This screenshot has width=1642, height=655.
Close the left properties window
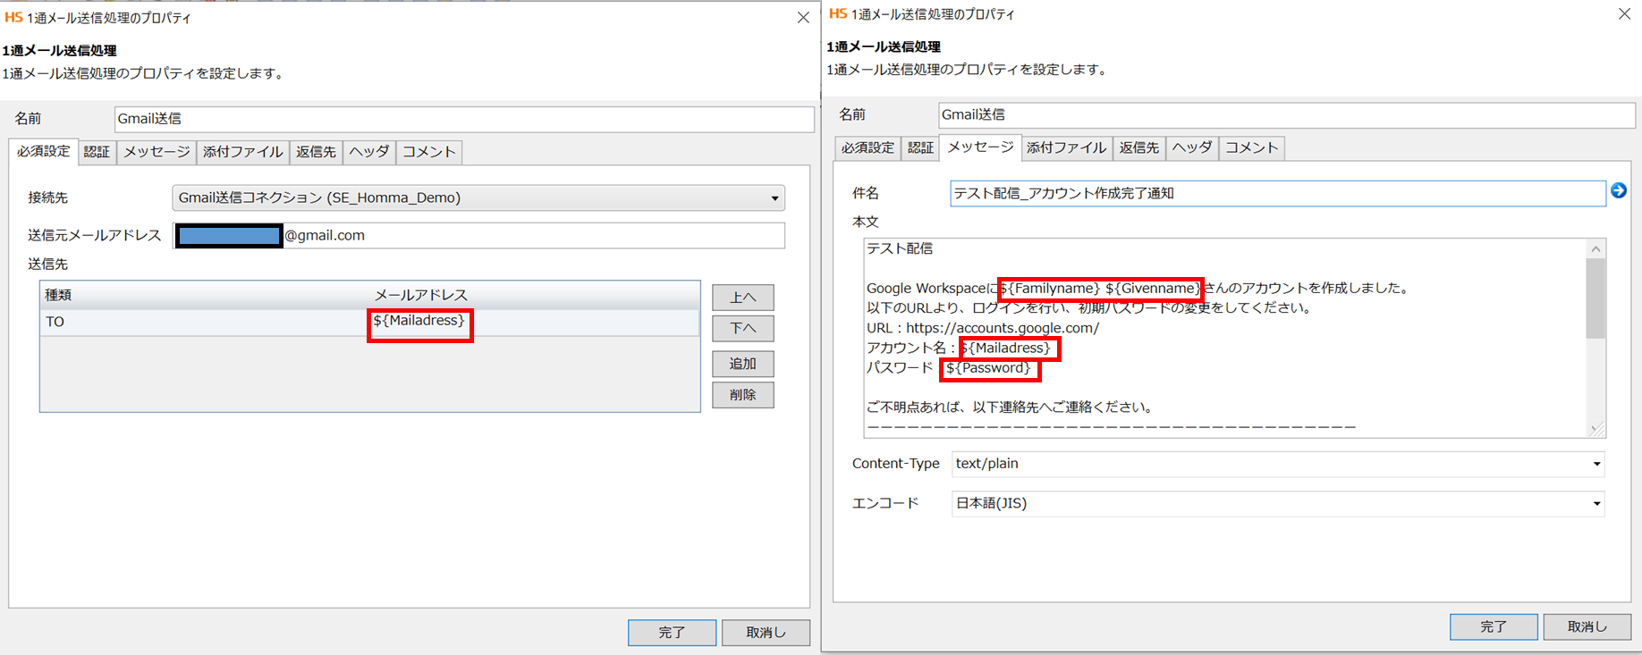803,18
